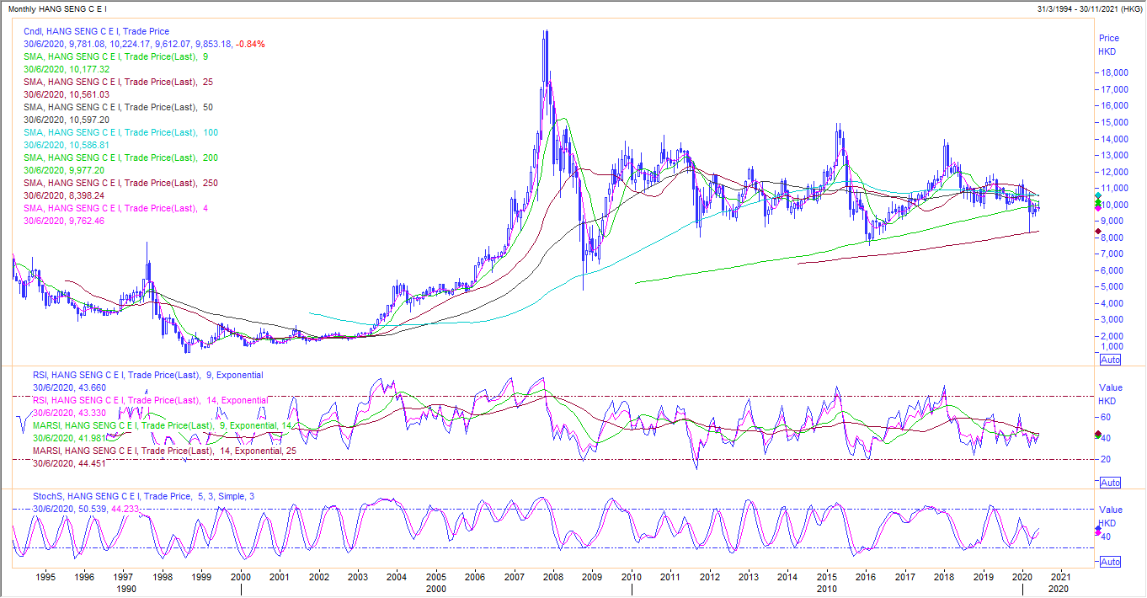1147x598 pixels.
Task: Click the SMA 4 value 9,762.46
Action: (x=88, y=221)
